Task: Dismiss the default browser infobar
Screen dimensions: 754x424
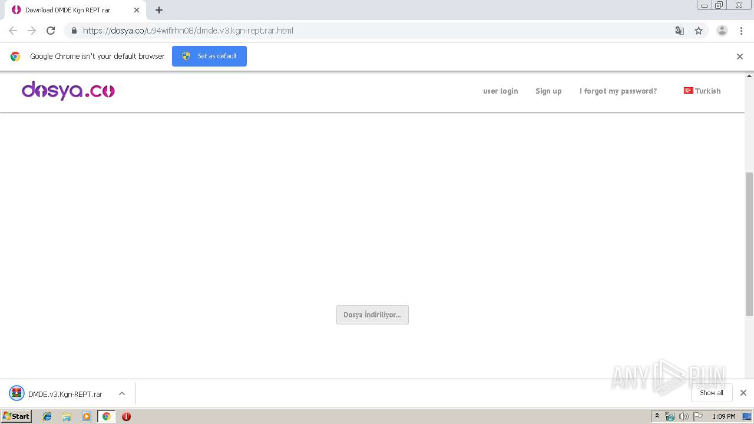Action: (x=740, y=57)
